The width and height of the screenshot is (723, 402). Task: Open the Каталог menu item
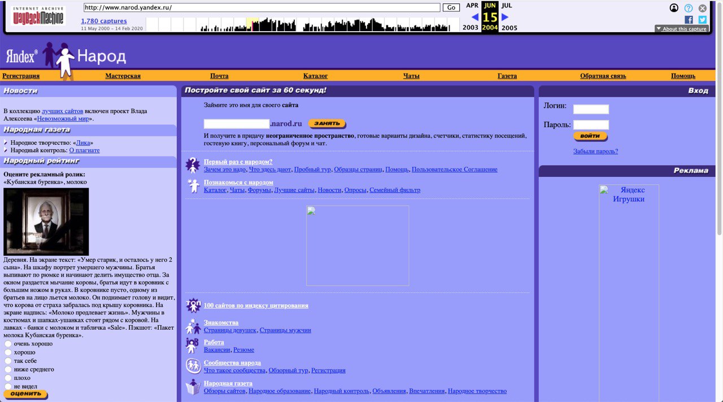click(x=315, y=76)
